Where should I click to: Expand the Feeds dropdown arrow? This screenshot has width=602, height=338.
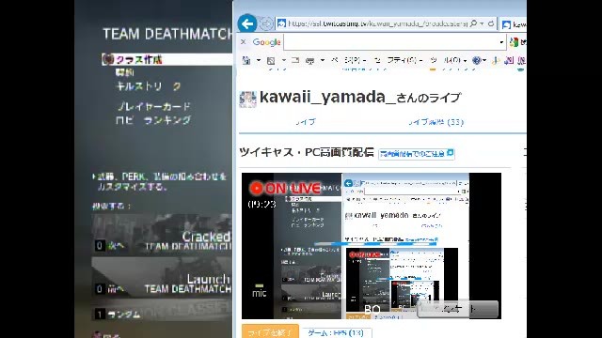[x=284, y=60]
